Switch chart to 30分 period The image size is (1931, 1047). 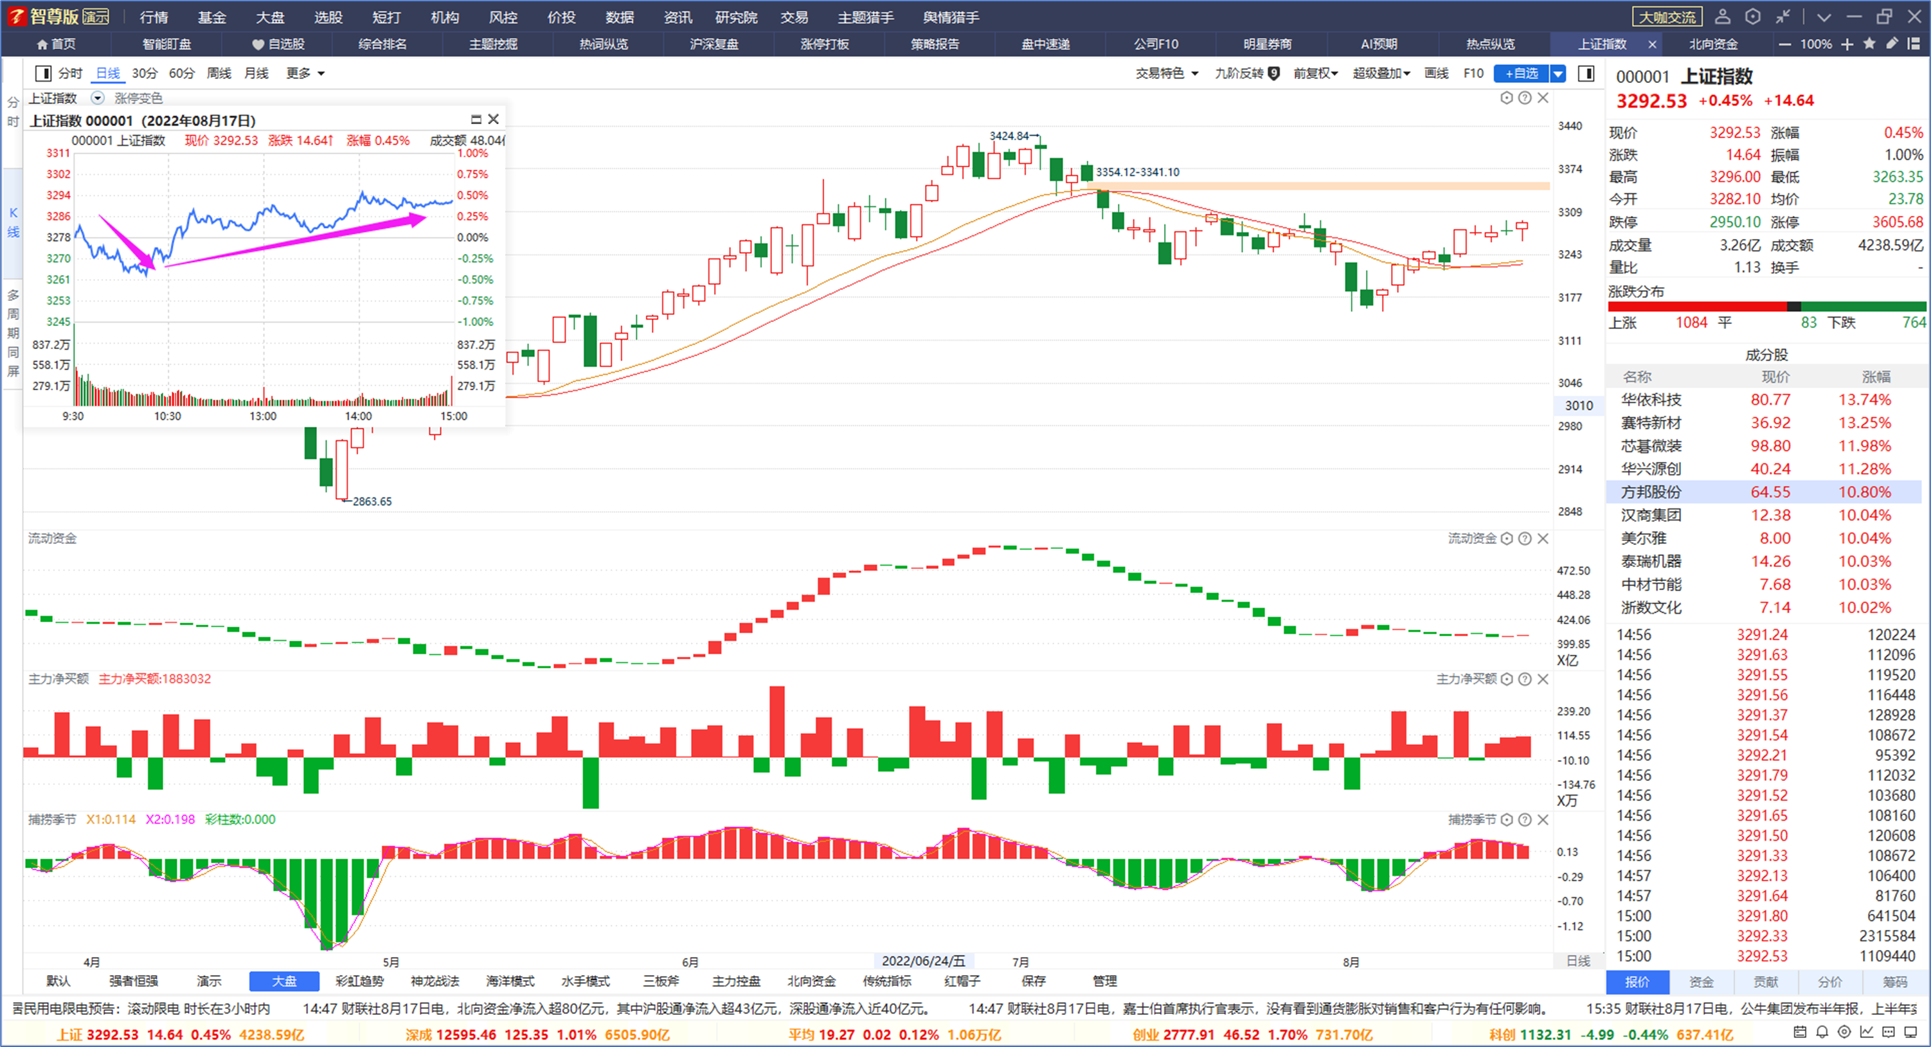(145, 73)
